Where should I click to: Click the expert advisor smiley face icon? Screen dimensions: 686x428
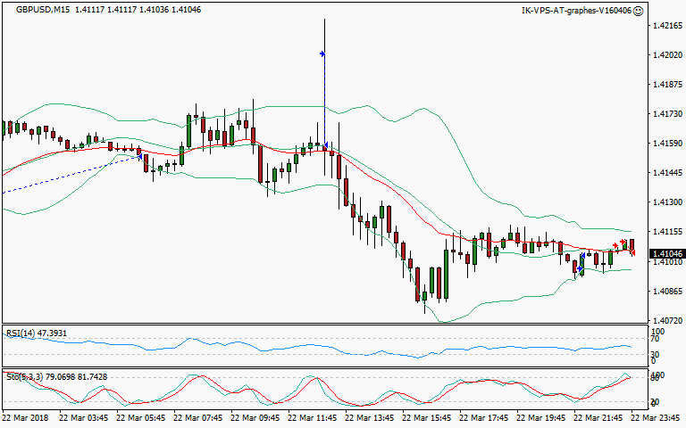pyautogui.click(x=639, y=11)
